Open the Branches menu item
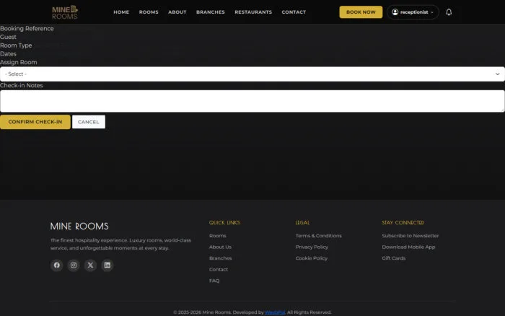 coord(211,12)
